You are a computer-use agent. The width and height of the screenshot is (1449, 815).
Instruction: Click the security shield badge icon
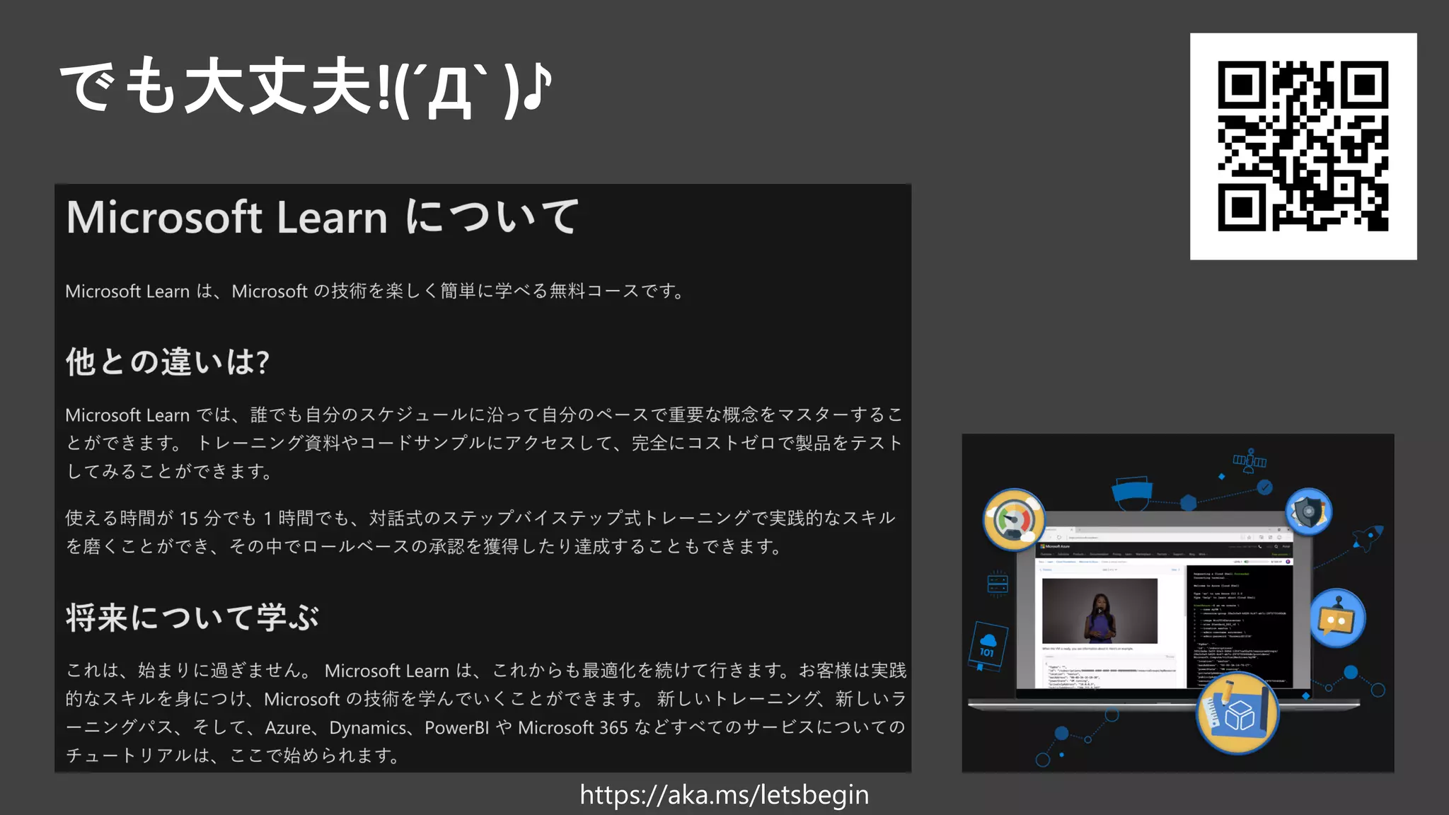(x=1309, y=511)
